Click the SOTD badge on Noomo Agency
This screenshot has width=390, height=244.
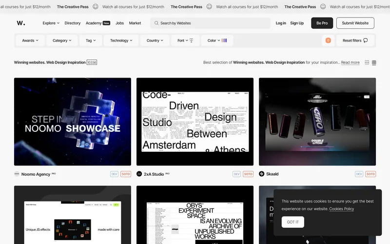[x=126, y=174]
